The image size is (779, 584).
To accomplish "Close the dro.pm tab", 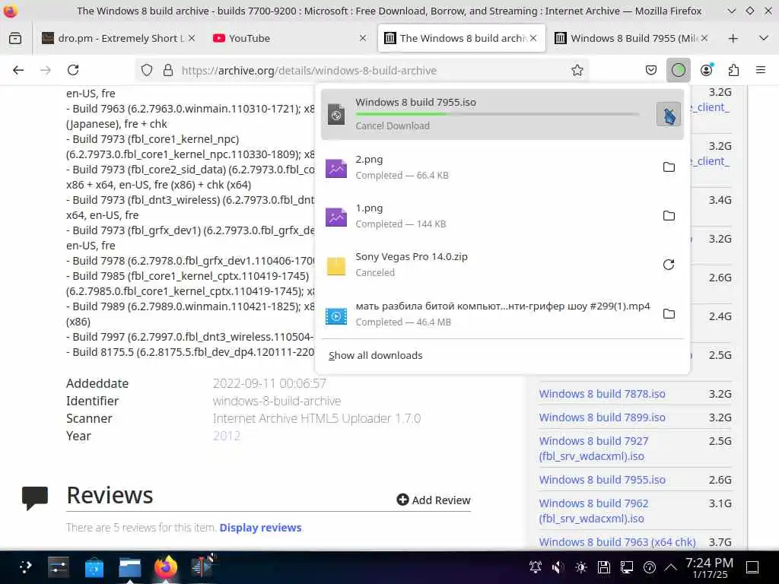I will tap(192, 38).
